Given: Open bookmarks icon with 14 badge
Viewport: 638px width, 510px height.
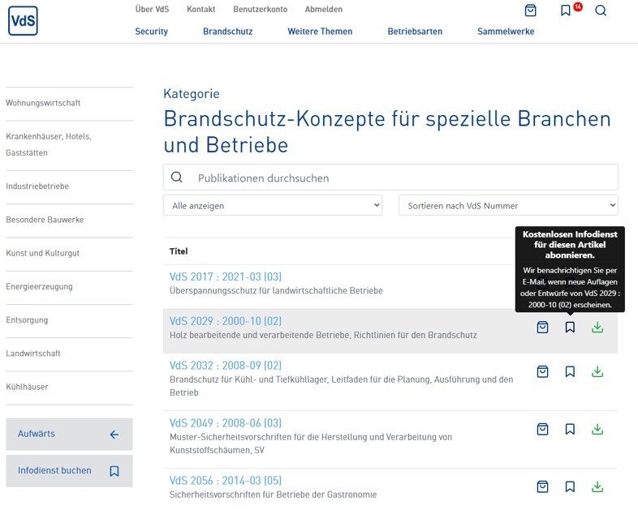Looking at the screenshot, I should [x=566, y=11].
